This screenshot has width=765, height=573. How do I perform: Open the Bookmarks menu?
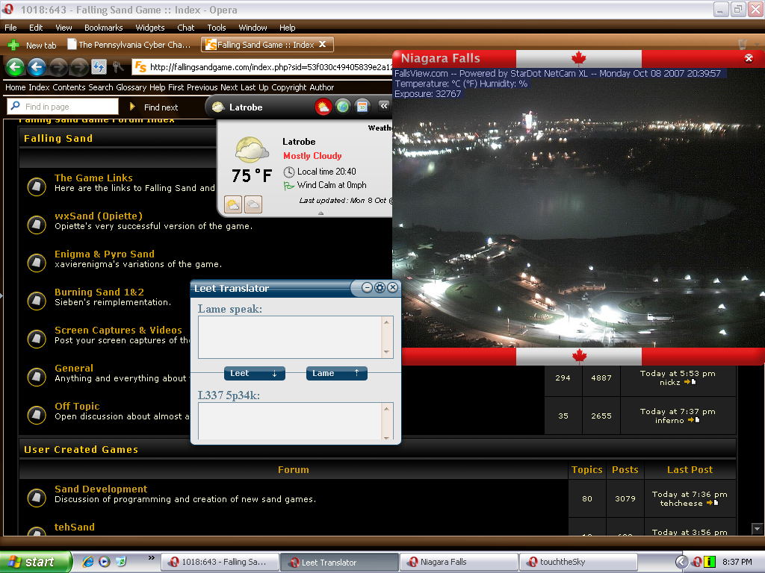[103, 28]
